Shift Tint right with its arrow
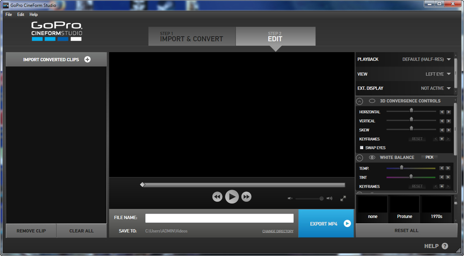This screenshot has height=256, width=464. (x=448, y=177)
